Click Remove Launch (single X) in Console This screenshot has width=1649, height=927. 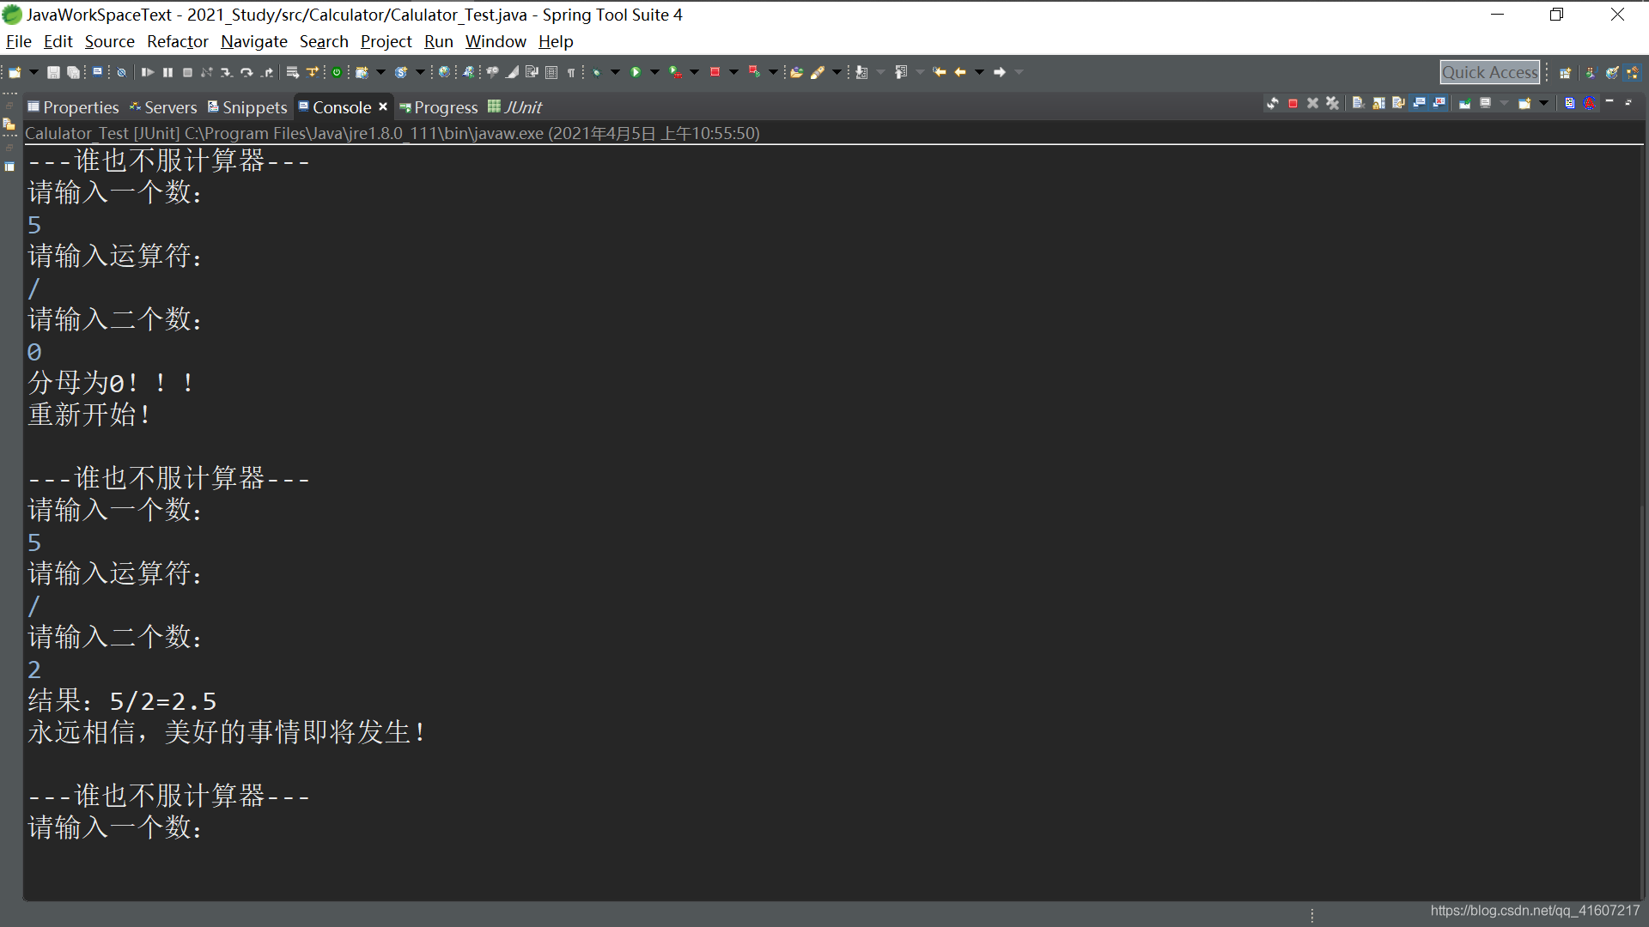point(1312,103)
